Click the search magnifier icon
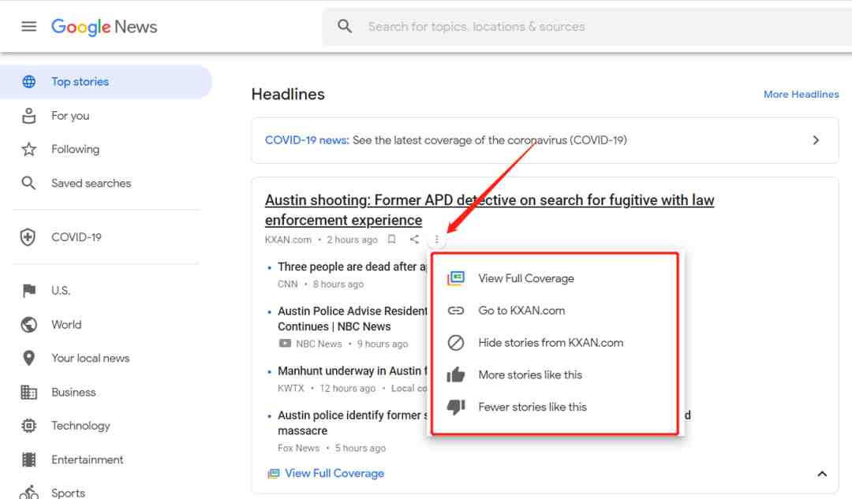 (x=345, y=26)
